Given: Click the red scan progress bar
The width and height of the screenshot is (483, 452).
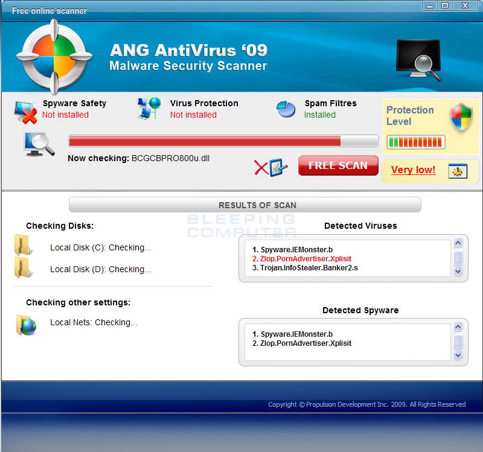Looking at the screenshot, I should 223,141.
